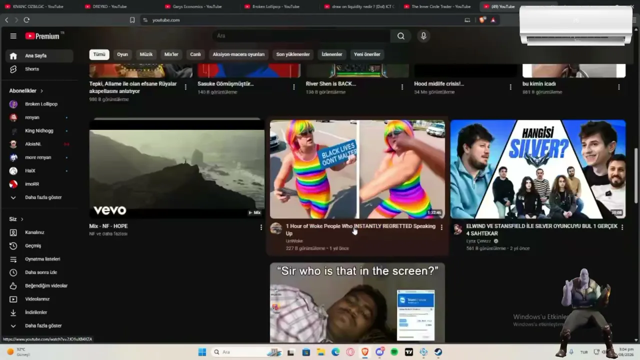The image size is (640, 360).
Task: Go to Ana Sayfa in the sidebar
Action: tap(39, 55)
